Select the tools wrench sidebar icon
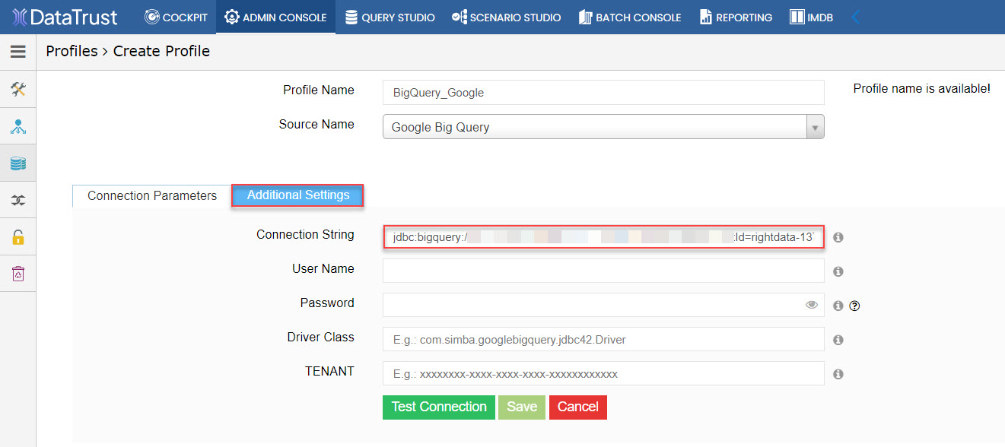 pos(18,90)
